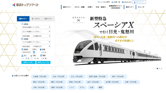
Task: Open ホテル・旅館 in top navigation
Action: click(79, 7)
